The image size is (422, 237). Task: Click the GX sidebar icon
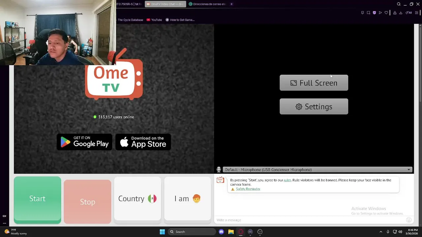click(4, 216)
